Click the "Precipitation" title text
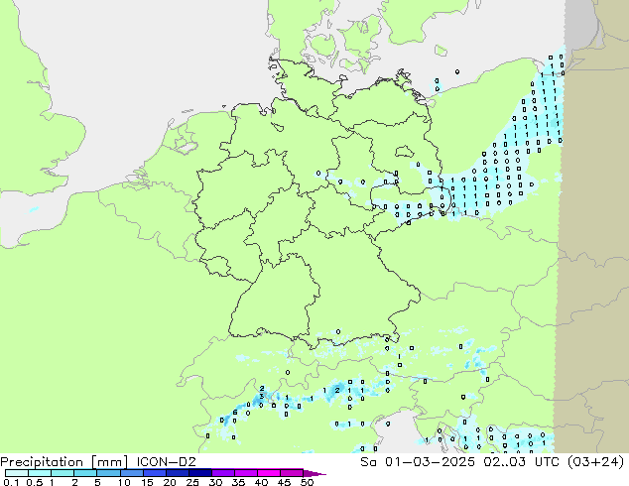 42,462
